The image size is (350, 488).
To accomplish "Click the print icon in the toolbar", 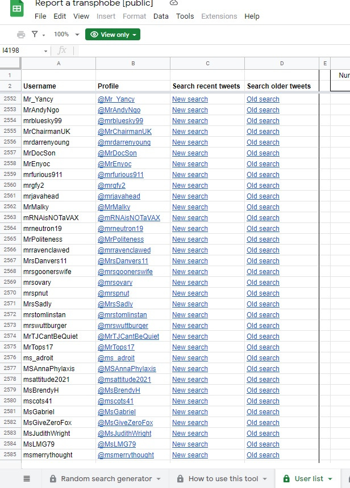I will (21, 35).
